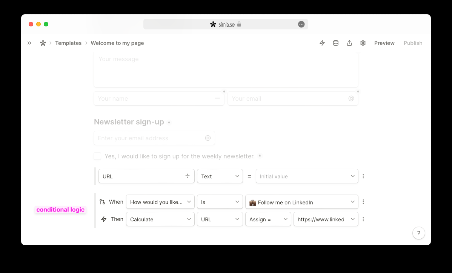
Task: Click the Preview button
Action: pos(384,43)
